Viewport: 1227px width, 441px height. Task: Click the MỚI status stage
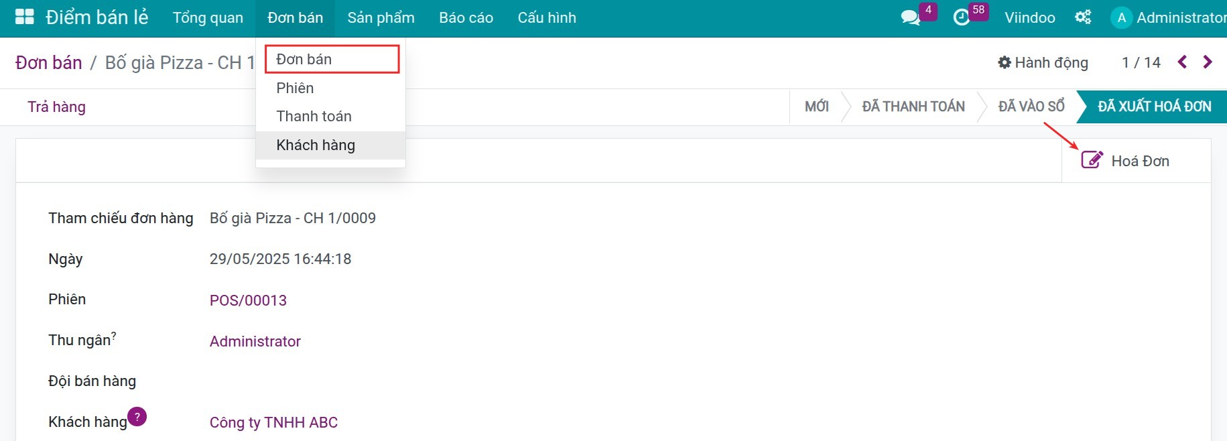(x=816, y=107)
